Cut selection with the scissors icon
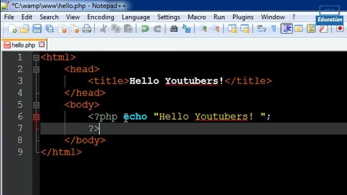Screen dimensions: 347x195 point(104,29)
